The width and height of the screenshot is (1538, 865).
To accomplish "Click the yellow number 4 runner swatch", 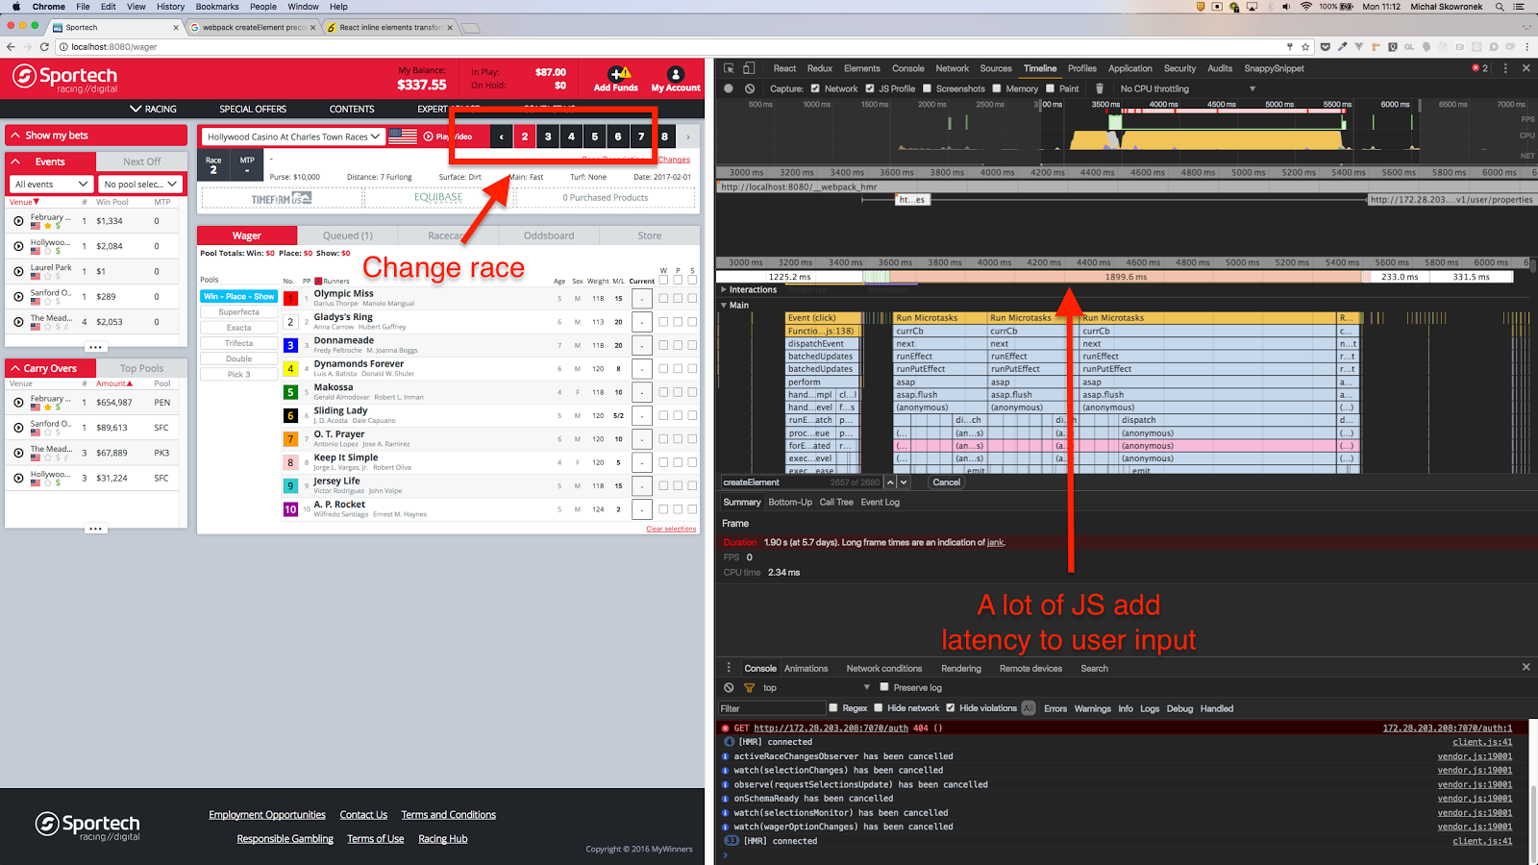I will point(290,369).
